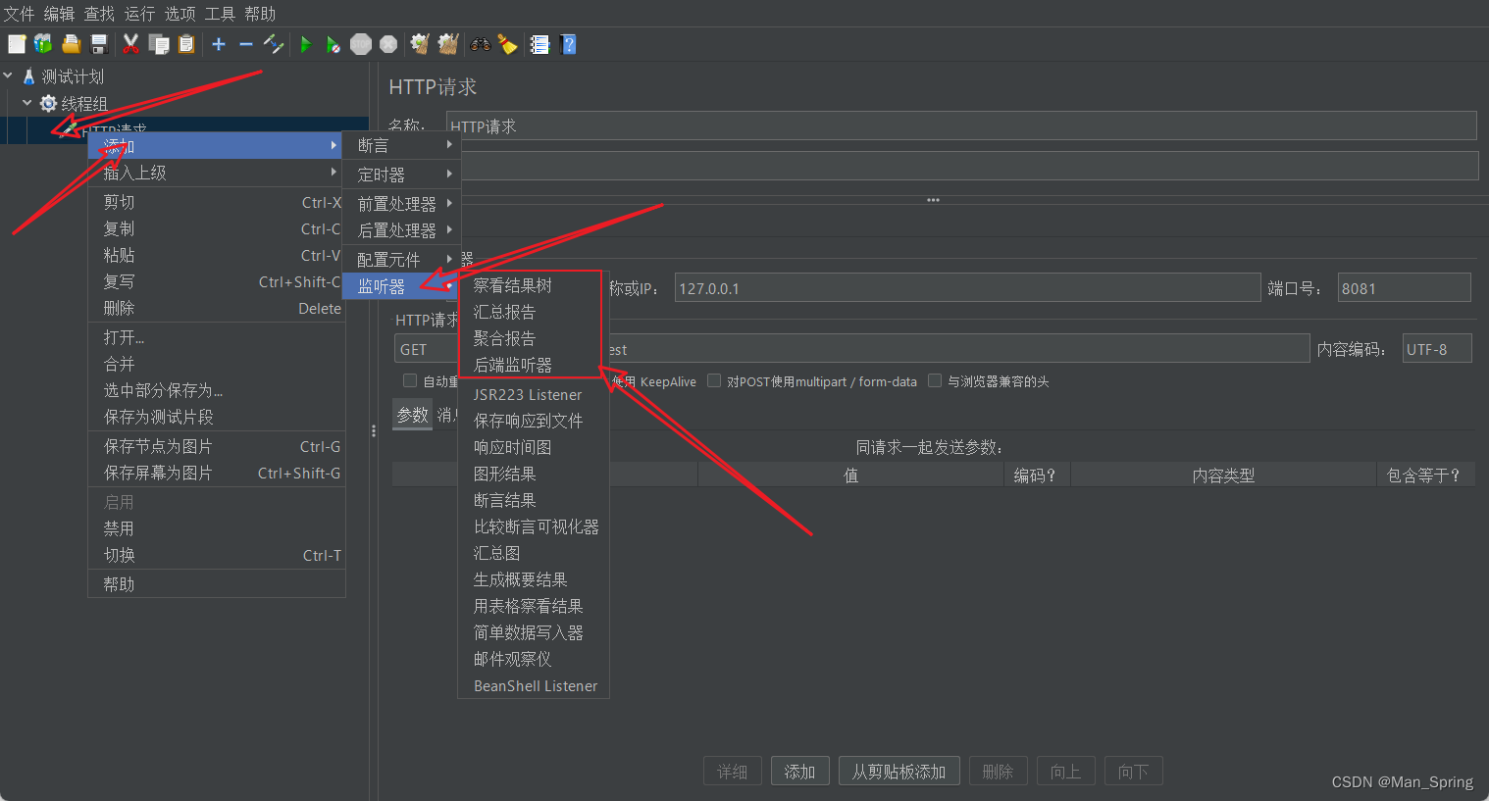Screen dimensions: 1489x801
Task: Click the server IP field 127.0.0.1
Action: coord(967,288)
